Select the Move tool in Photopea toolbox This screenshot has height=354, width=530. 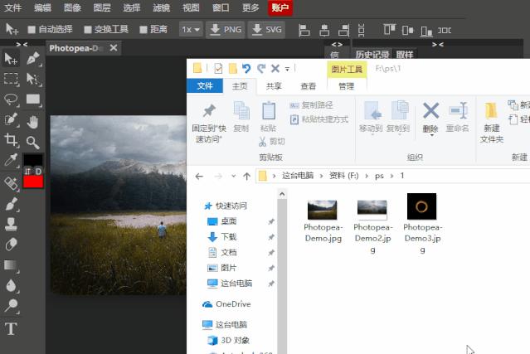[x=11, y=59]
